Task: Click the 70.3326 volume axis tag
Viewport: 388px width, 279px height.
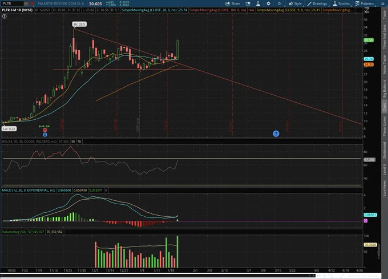Action: pos(370,245)
